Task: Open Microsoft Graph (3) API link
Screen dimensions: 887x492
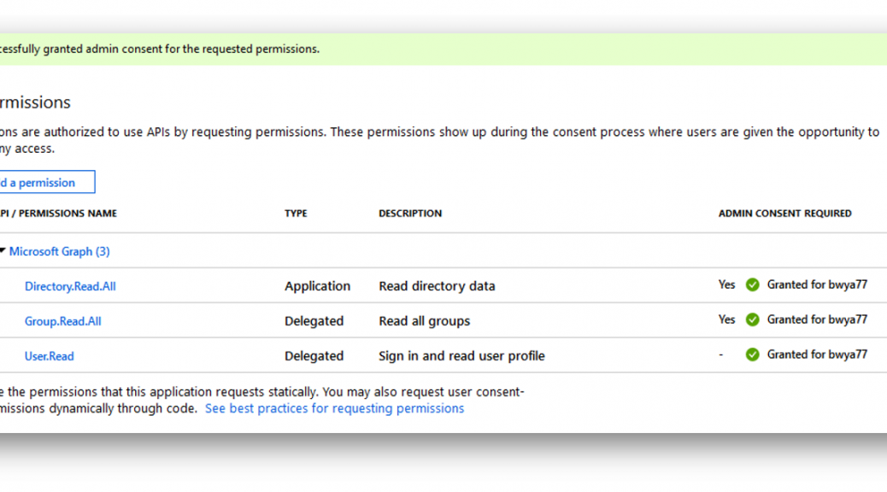Action: (60, 252)
